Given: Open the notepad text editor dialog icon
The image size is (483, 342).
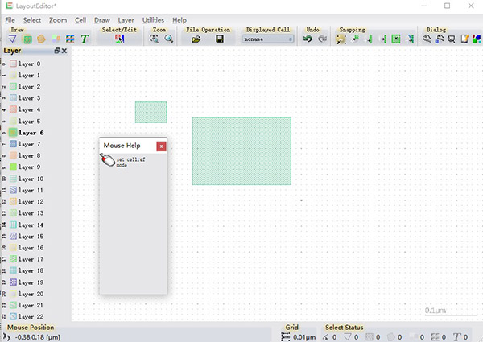Looking at the screenshot, I should click(464, 39).
